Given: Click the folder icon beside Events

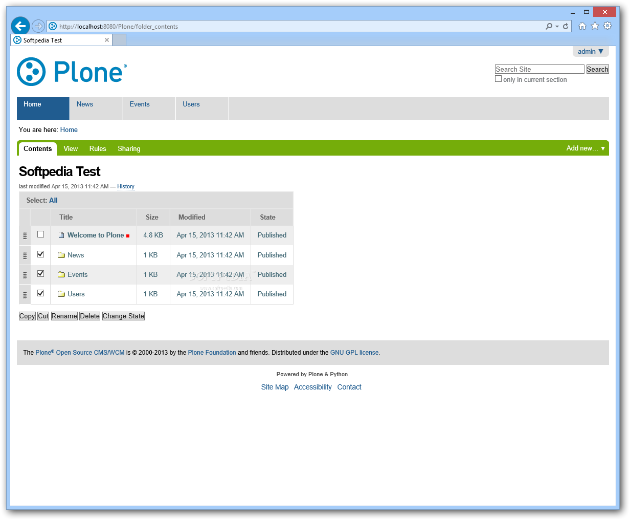Looking at the screenshot, I should coord(61,274).
